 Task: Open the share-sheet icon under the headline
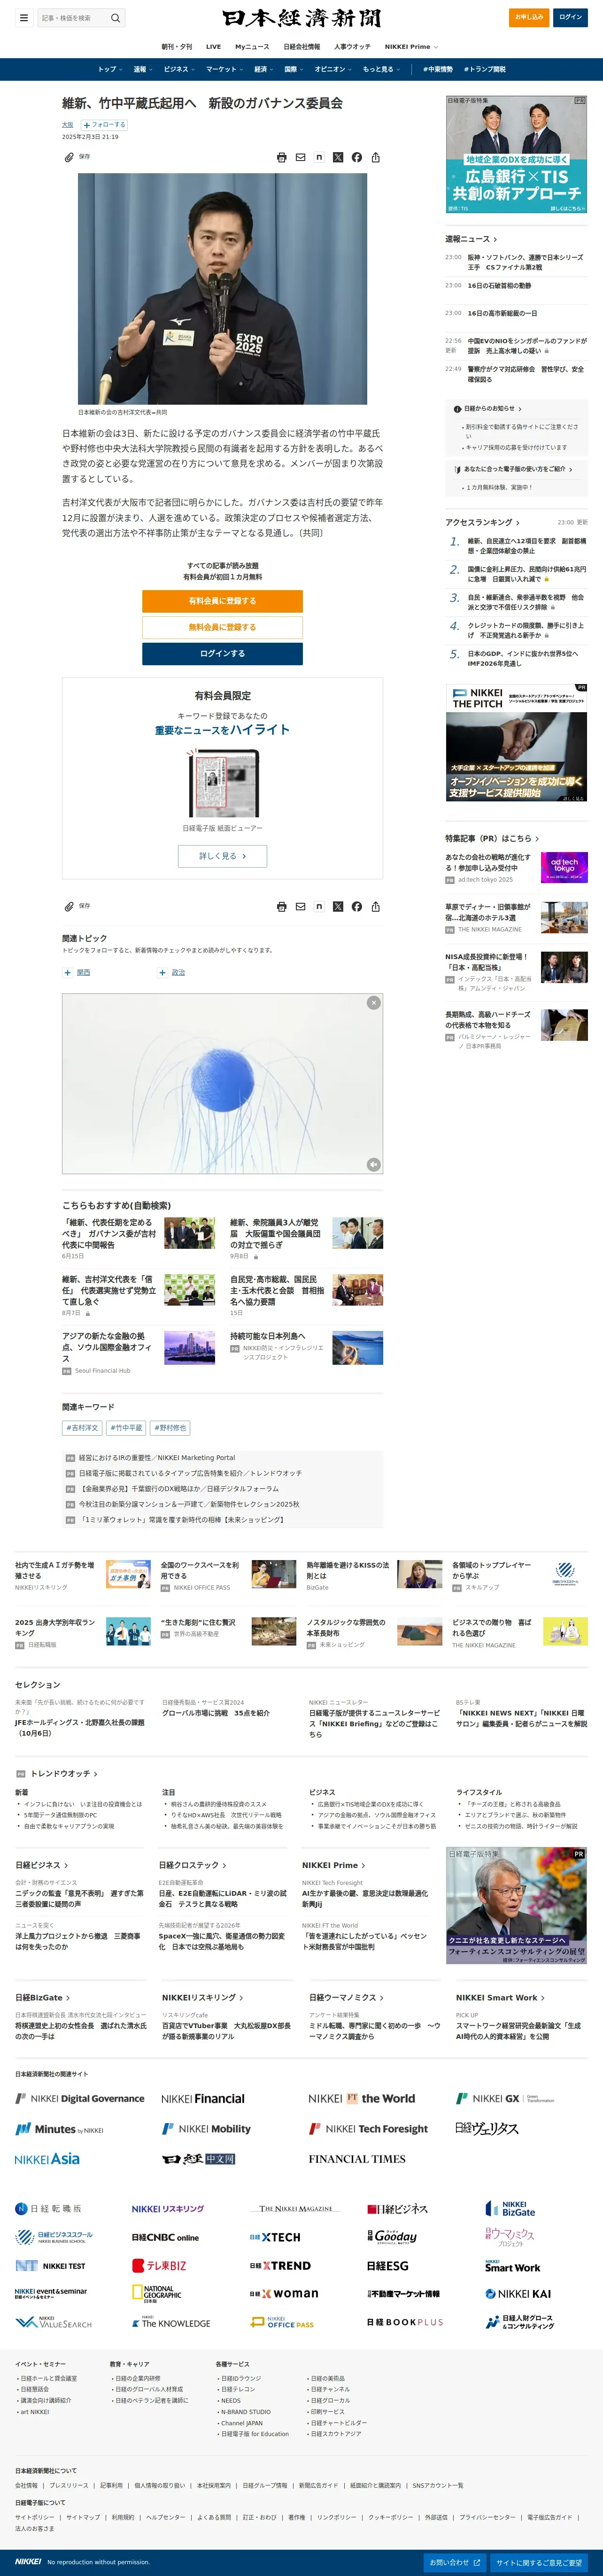[375, 157]
